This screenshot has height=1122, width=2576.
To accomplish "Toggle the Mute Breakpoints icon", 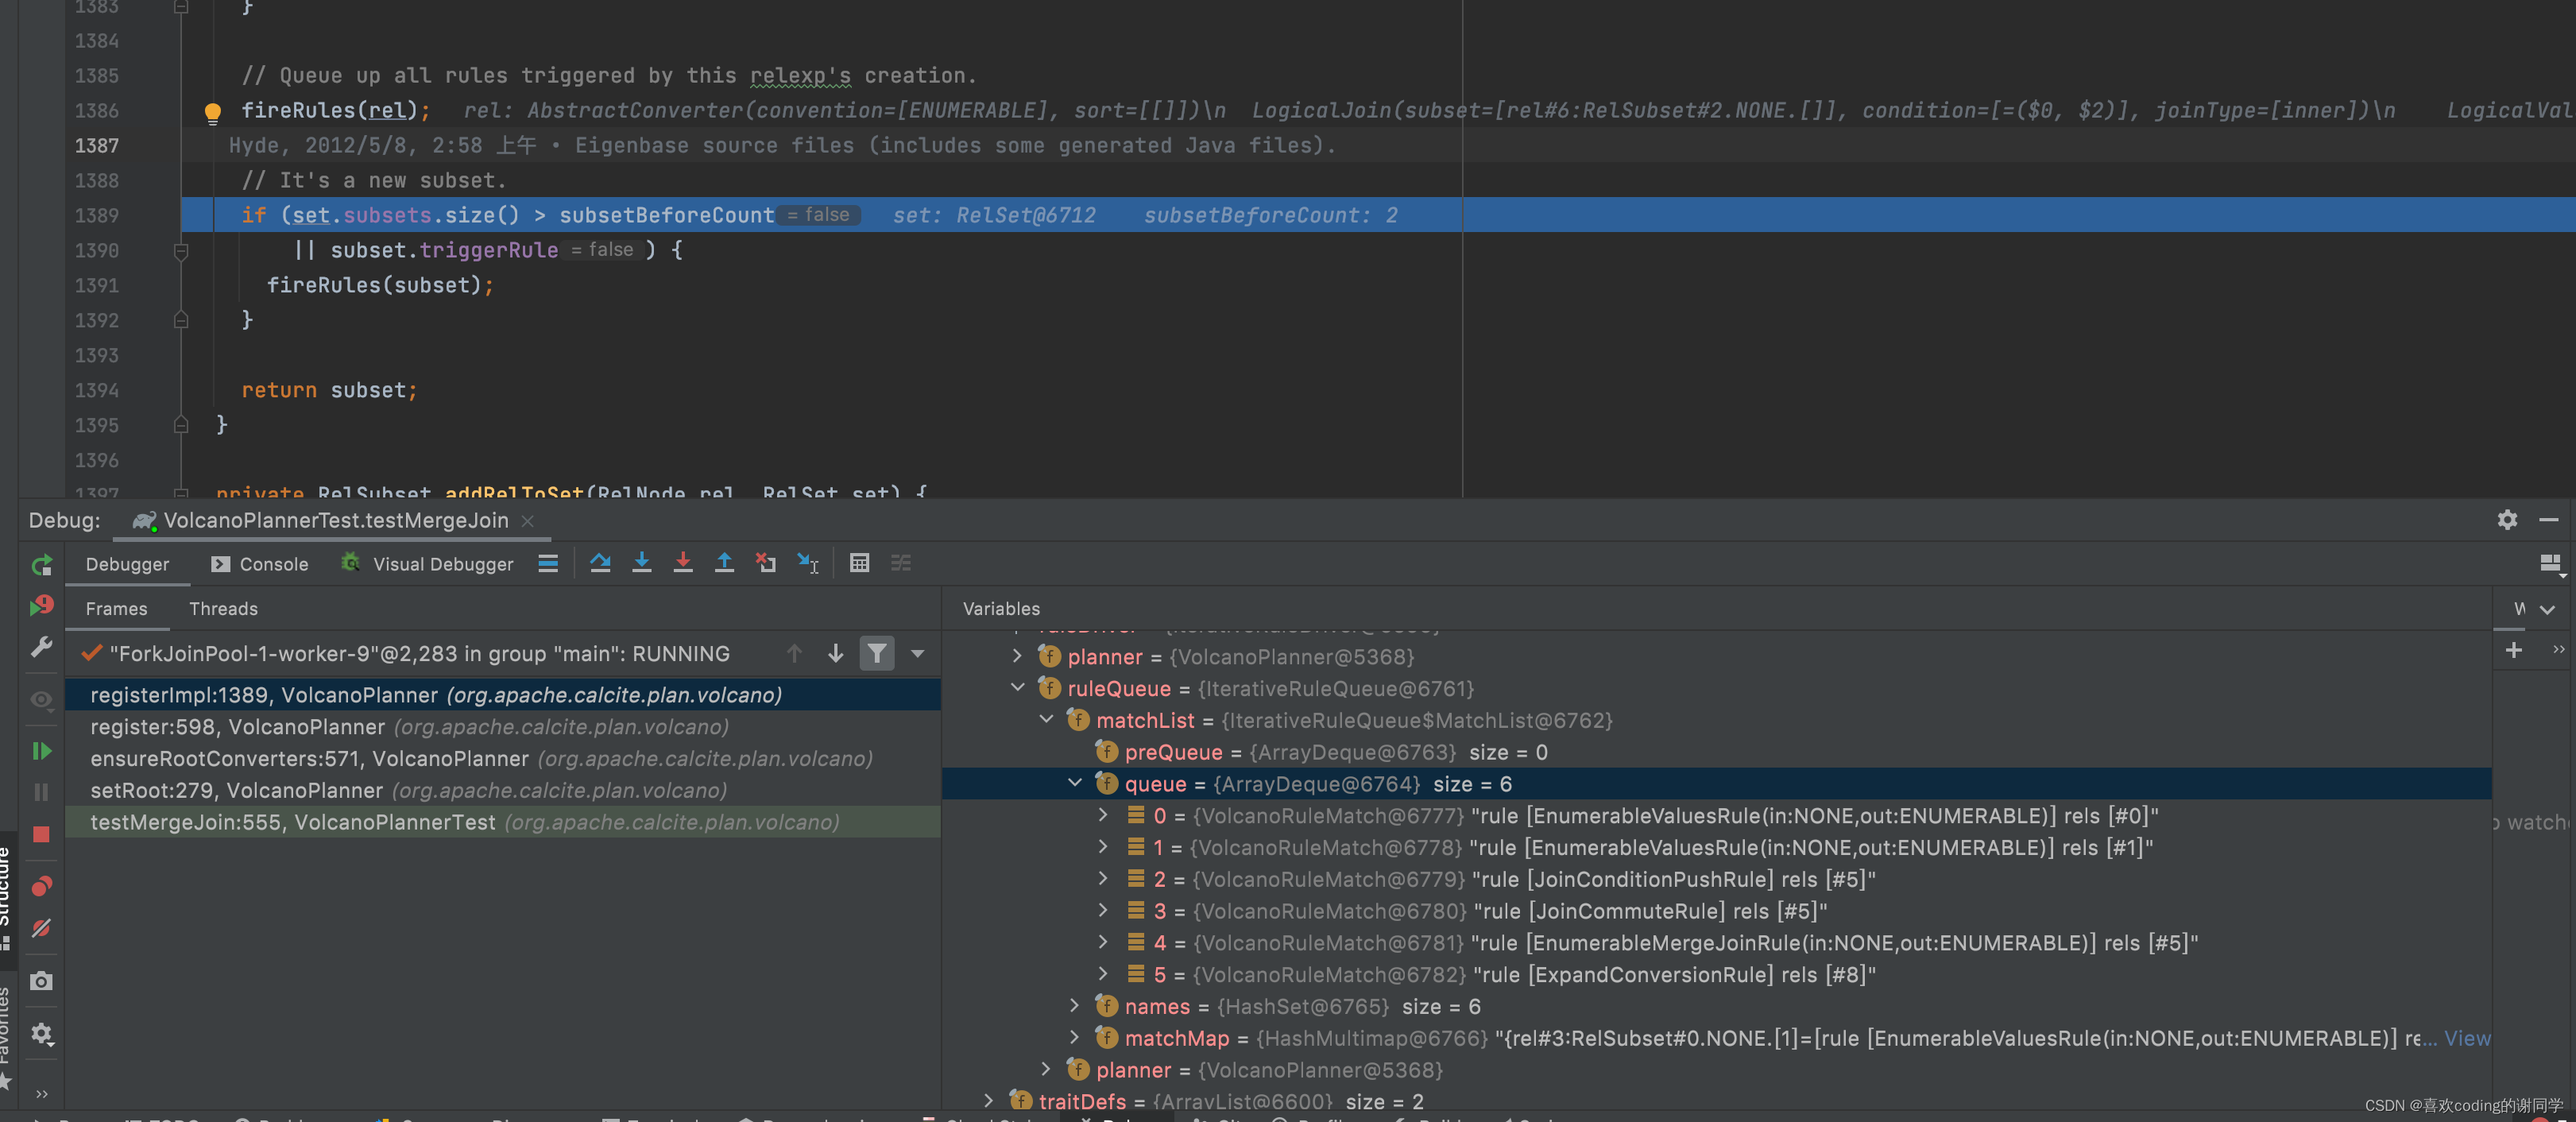I will [x=41, y=928].
